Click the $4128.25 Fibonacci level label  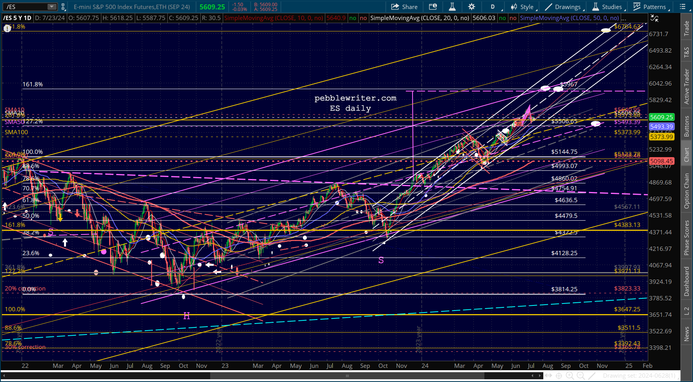tap(564, 253)
